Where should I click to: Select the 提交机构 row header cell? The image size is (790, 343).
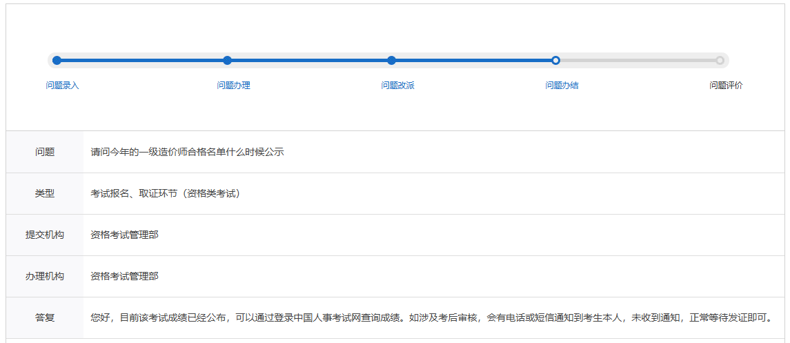tap(45, 235)
